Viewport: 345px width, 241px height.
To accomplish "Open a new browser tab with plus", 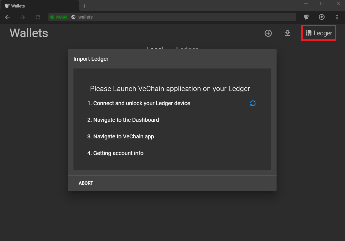I will click(x=84, y=6).
